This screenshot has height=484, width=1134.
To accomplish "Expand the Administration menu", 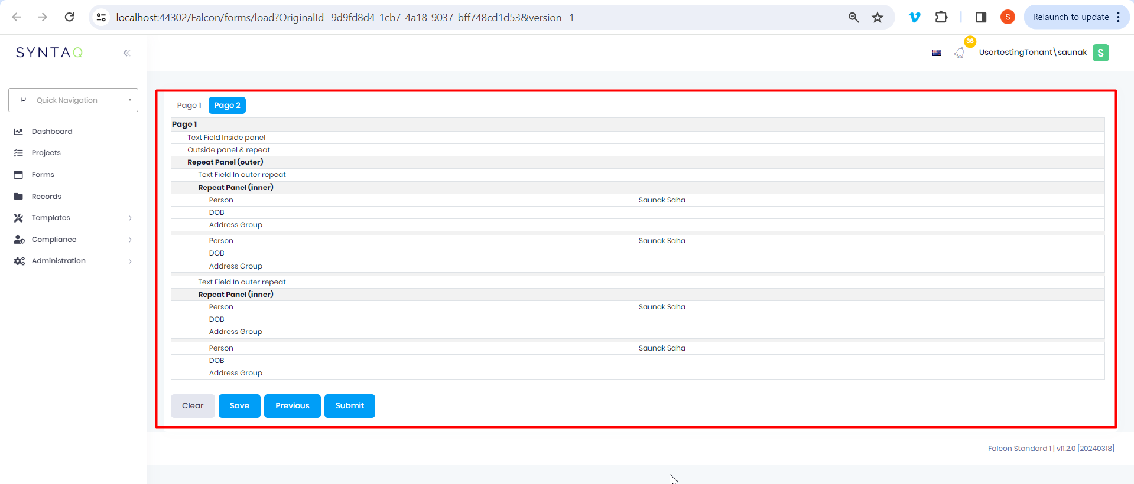I will click(x=59, y=261).
